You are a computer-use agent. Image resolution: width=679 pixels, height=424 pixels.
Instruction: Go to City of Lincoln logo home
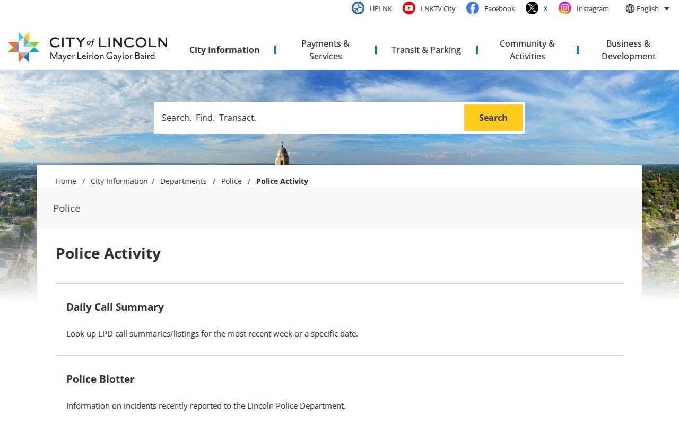88,47
